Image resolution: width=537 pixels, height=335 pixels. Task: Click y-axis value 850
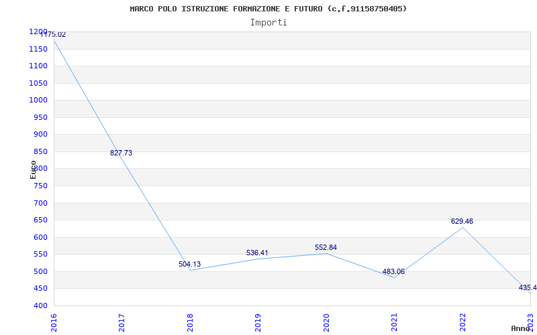pyautogui.click(x=40, y=152)
